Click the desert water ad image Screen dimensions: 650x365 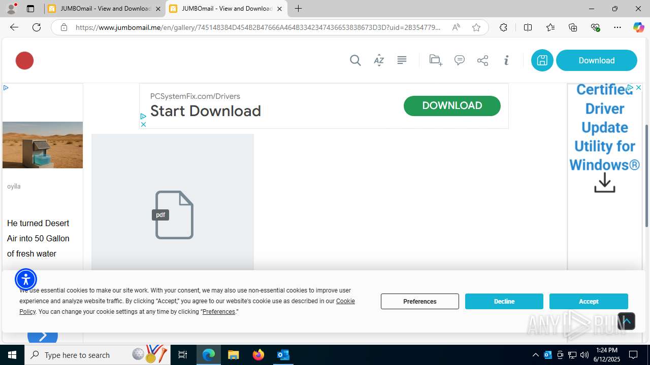tap(43, 145)
